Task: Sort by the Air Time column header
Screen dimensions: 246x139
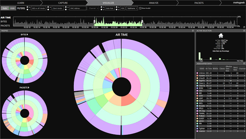Action: (209, 68)
